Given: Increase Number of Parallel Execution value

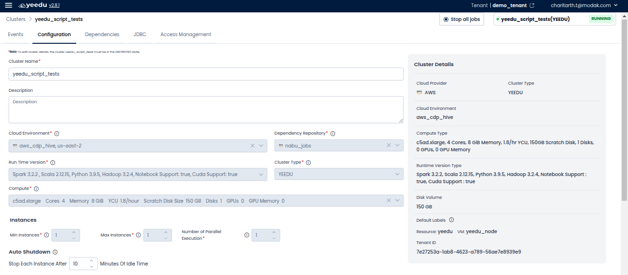Looking at the screenshot, I should click(x=273, y=232).
